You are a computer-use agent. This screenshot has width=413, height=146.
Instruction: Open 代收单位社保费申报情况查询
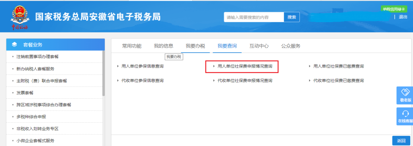(245, 80)
